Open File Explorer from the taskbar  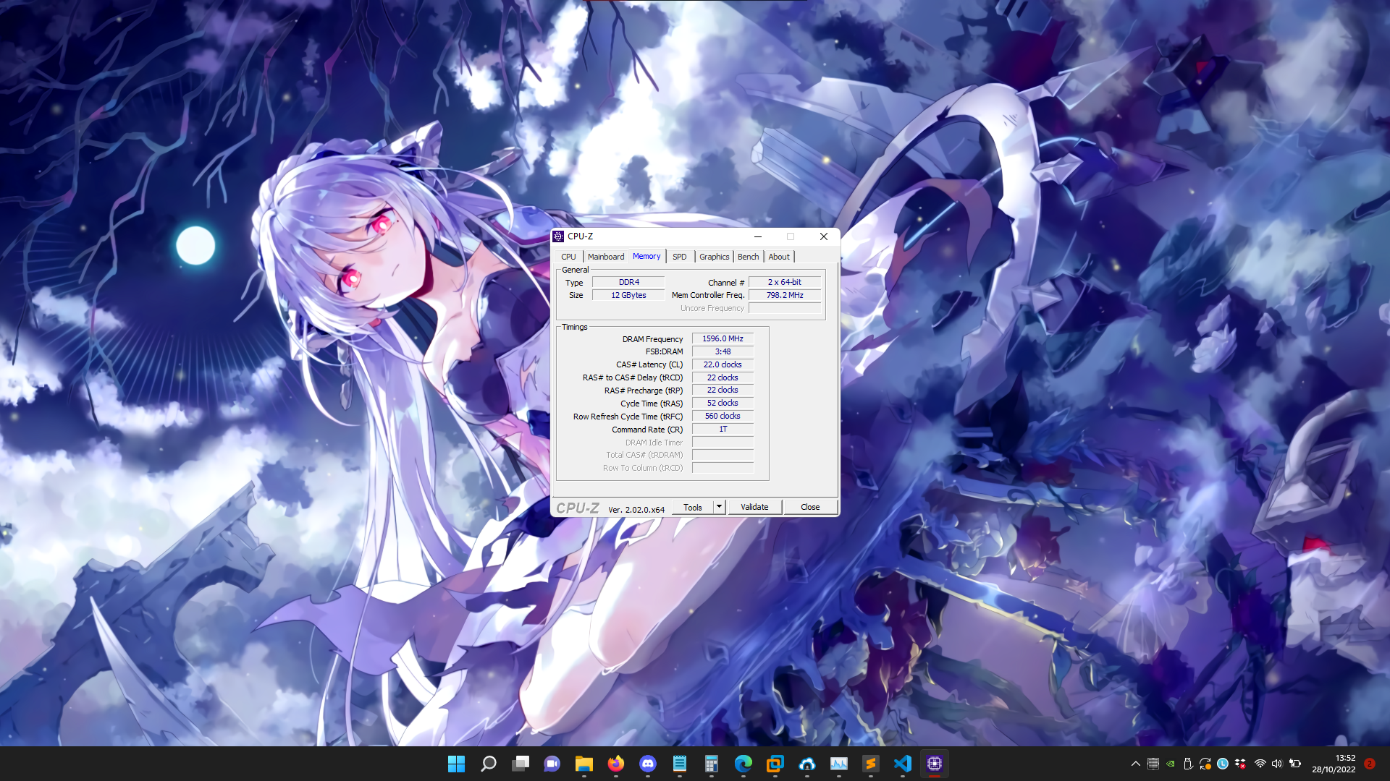tap(584, 764)
